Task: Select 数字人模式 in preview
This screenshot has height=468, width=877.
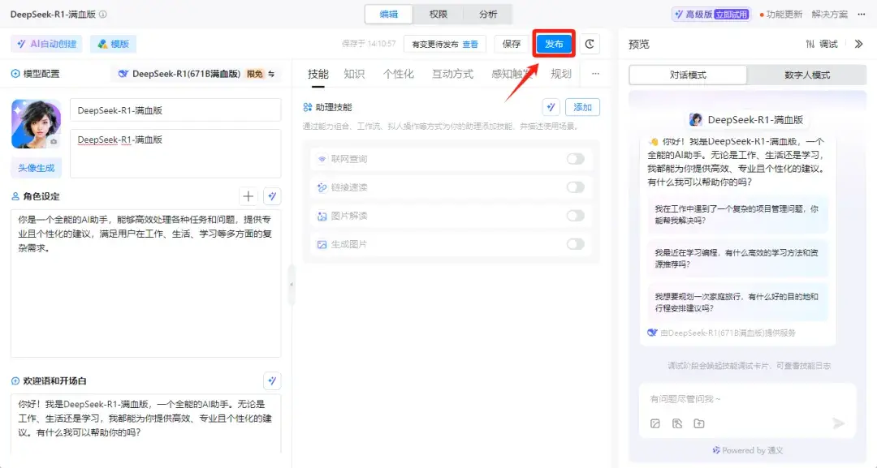Action: click(x=807, y=75)
